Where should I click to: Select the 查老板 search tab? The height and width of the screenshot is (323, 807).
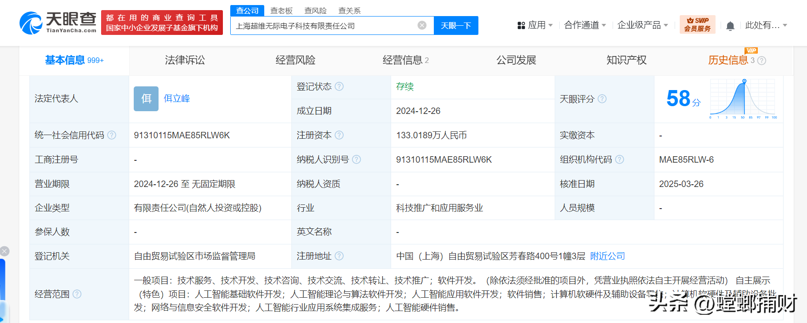(281, 11)
